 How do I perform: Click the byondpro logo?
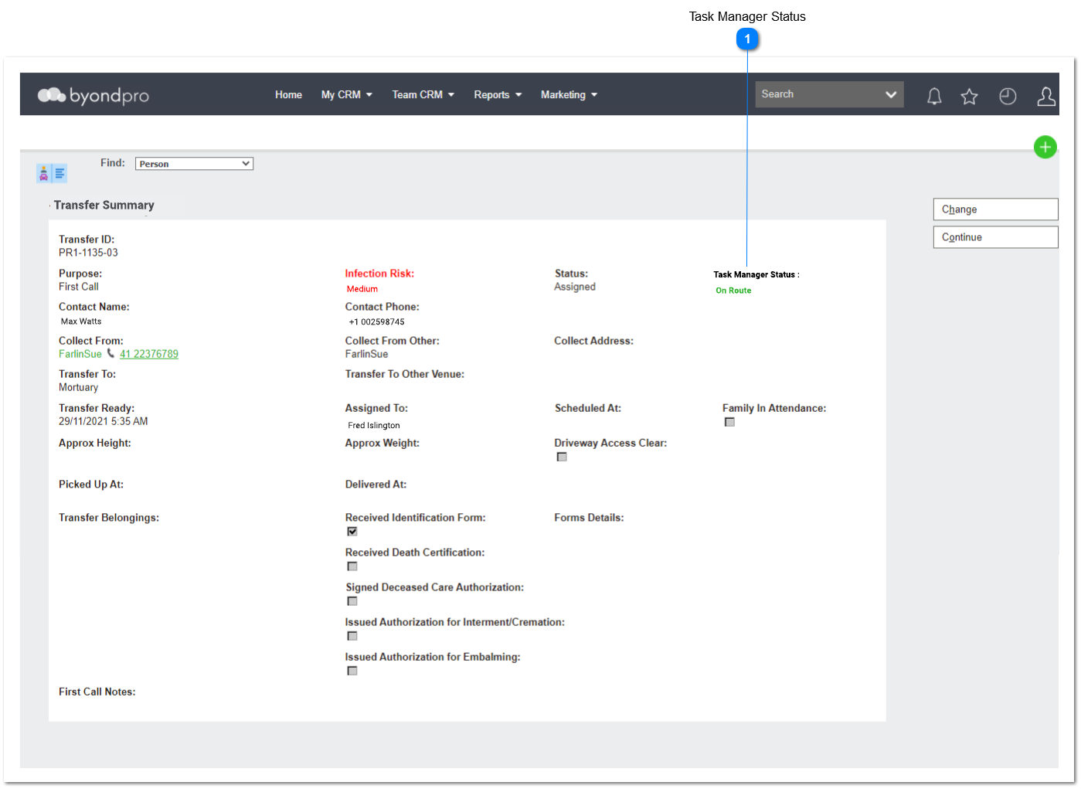[x=93, y=95]
